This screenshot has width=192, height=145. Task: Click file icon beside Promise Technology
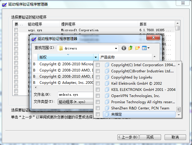pos(107,102)
